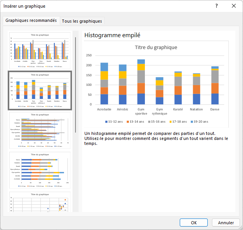Viewport: 243px width, 230px height.
Task: Select the Graphiques recommandés tab
Action: coord(31,21)
